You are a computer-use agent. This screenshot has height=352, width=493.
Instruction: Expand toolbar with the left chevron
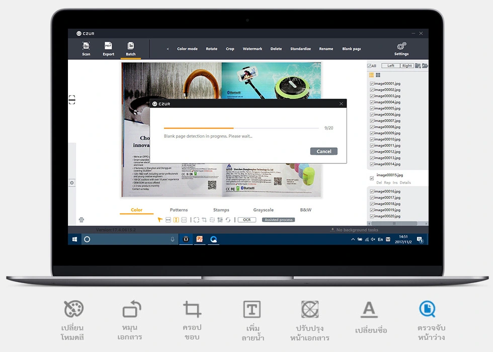pyautogui.click(x=168, y=49)
